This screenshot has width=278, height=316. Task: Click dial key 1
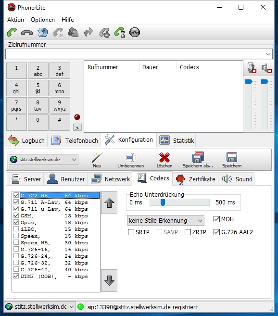click(16, 71)
